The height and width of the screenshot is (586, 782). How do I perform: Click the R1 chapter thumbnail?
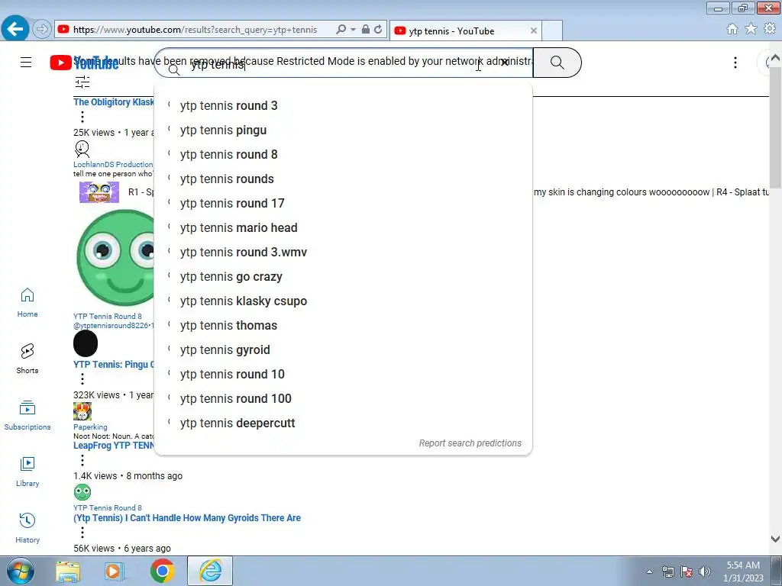click(x=99, y=192)
